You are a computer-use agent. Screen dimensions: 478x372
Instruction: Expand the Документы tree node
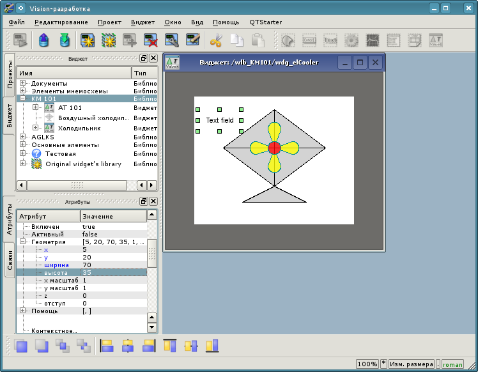pos(23,83)
